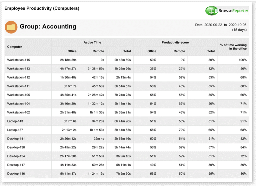
Task: Click Workstation-105 total active time 7h 24m 23s
Action: (123, 95)
